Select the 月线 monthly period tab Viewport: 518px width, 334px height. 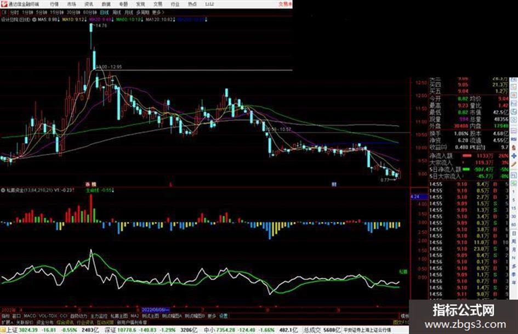[x=128, y=12]
